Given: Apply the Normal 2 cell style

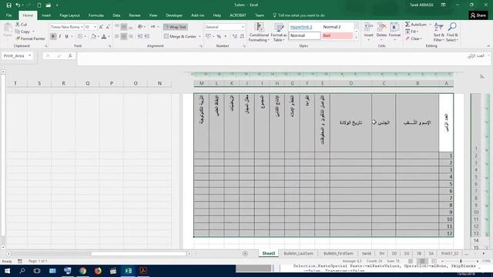Looking at the screenshot, I should 337,27.
